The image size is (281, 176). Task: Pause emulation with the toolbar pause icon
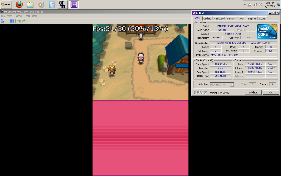pyautogui.click(x=12, y=21)
